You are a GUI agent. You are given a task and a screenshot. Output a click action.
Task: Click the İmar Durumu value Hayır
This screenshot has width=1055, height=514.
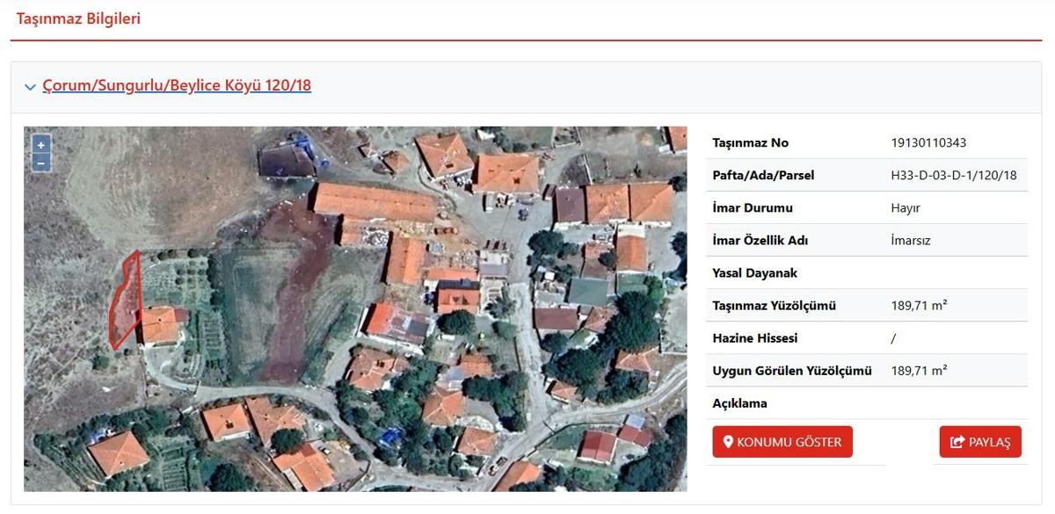[x=906, y=208]
